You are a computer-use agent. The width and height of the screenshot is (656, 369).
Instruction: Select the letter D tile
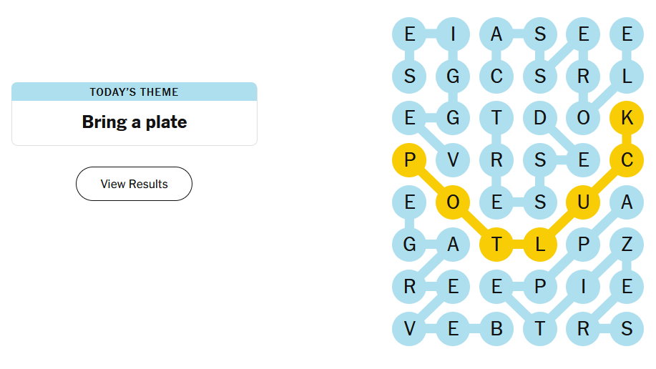pos(540,118)
